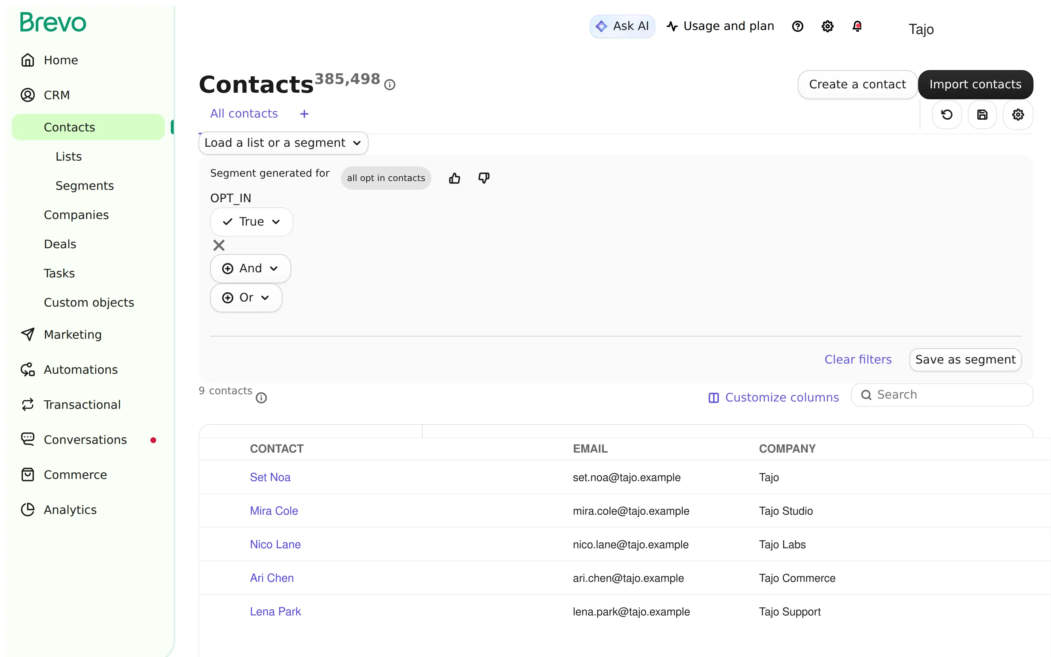1051x657 pixels.
Task: Click company cell Tajo Support
Action: click(x=790, y=611)
